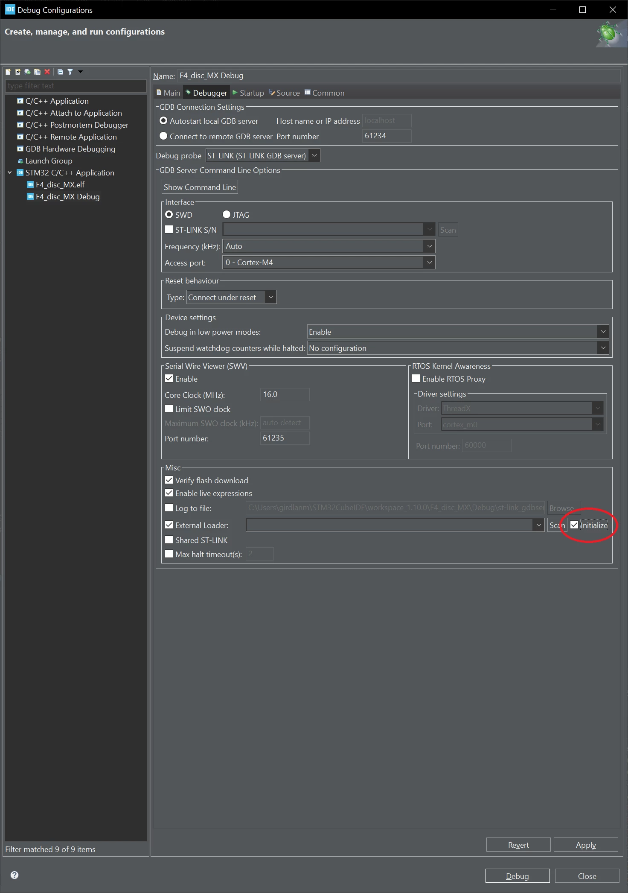628x893 pixels.
Task: Click the Export launch configuration icon
Action: 27,72
